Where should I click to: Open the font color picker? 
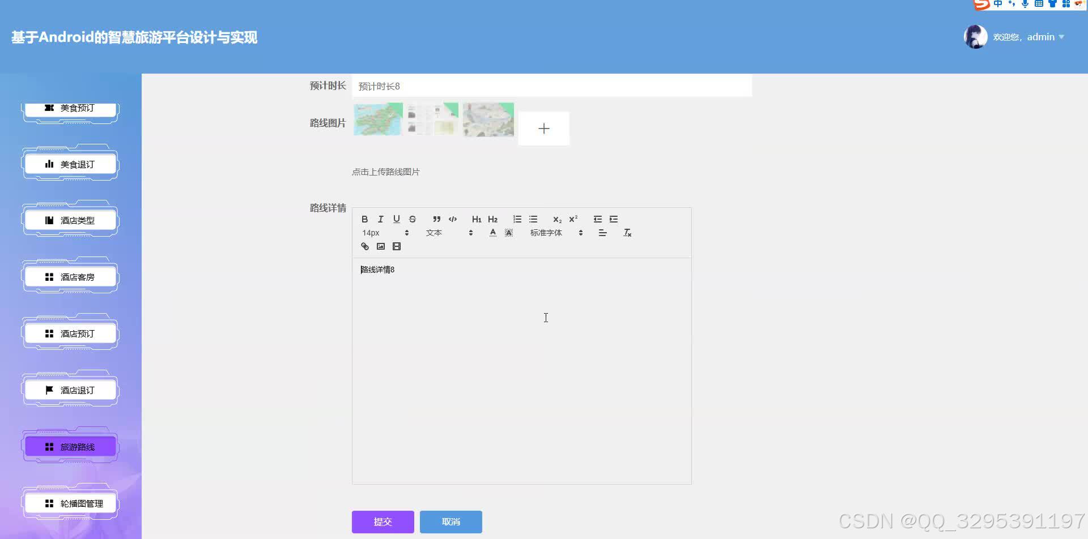(492, 232)
